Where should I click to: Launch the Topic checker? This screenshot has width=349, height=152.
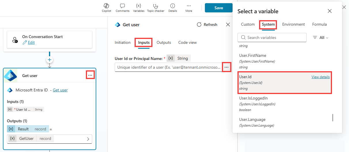point(156,8)
